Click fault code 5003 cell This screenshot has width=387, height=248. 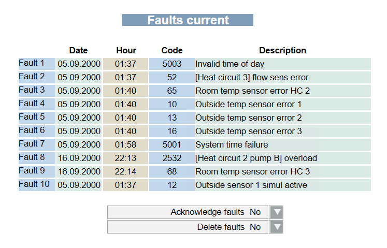(x=172, y=64)
